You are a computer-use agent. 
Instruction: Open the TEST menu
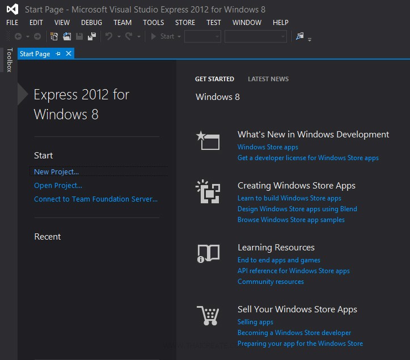214,23
